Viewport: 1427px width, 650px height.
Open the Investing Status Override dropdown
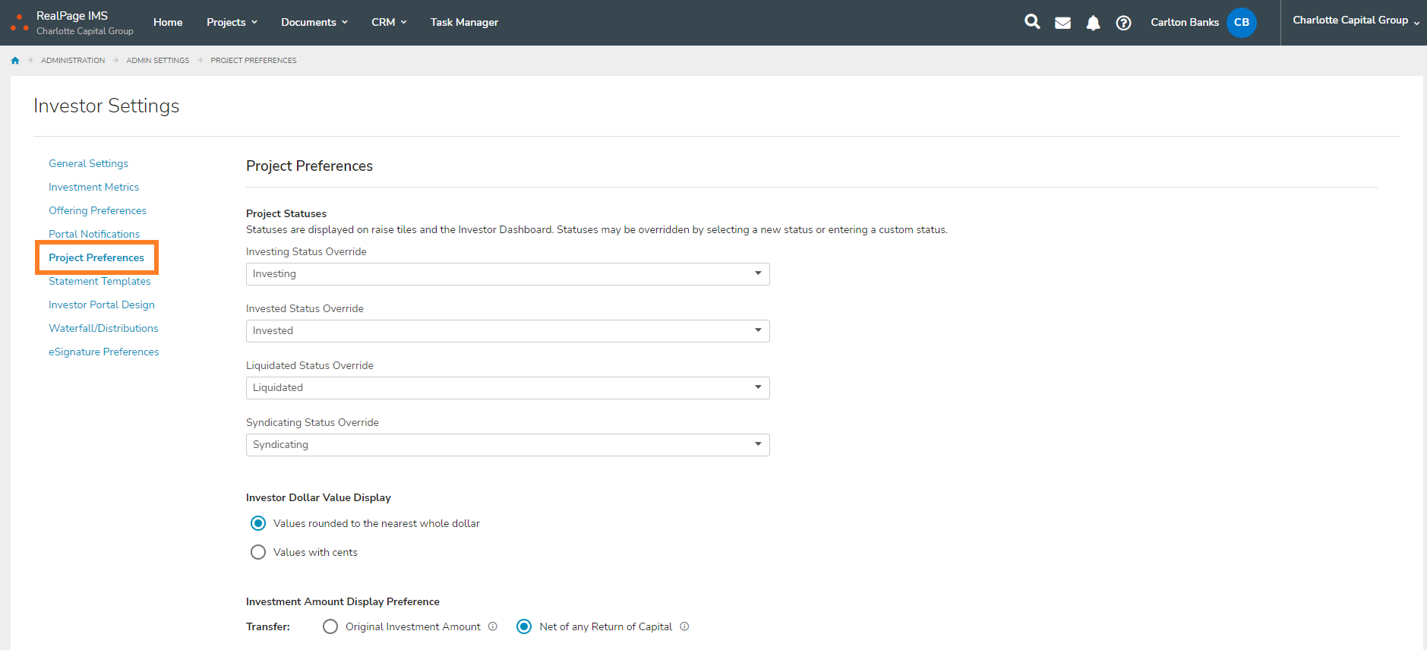pos(507,274)
